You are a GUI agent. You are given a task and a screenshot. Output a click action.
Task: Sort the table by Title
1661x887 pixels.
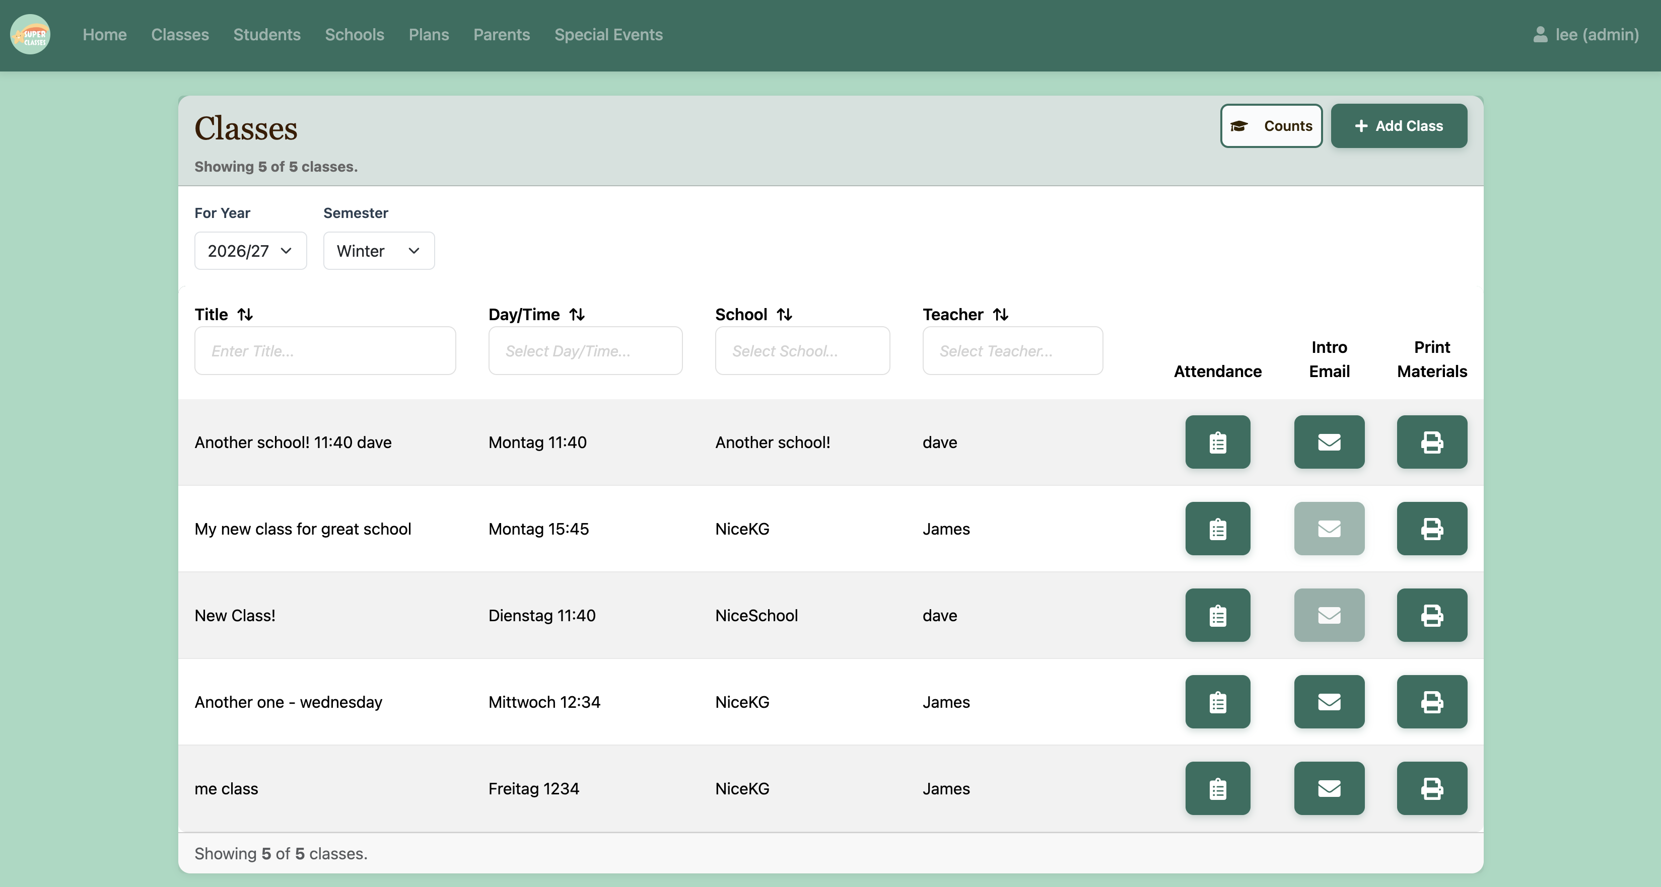tap(245, 315)
